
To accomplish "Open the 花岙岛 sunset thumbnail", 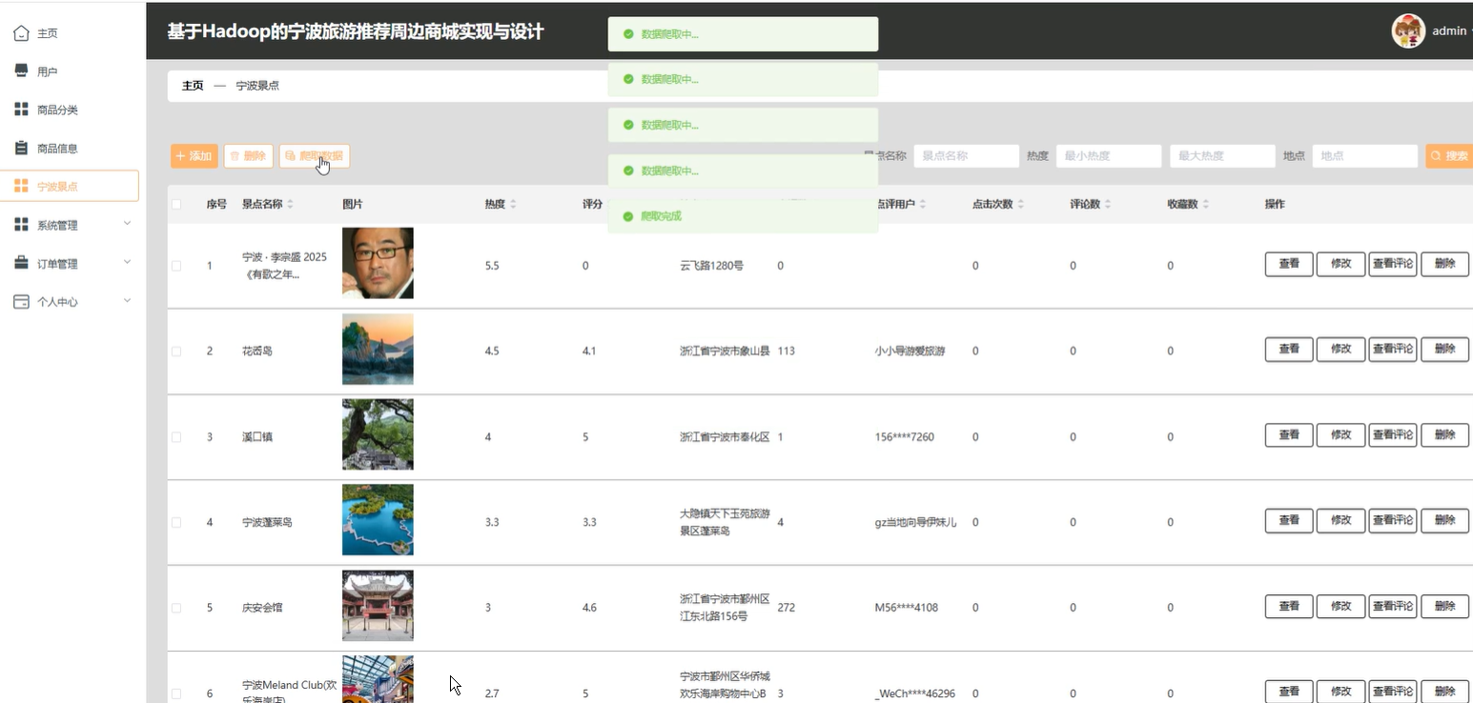I will click(x=378, y=349).
